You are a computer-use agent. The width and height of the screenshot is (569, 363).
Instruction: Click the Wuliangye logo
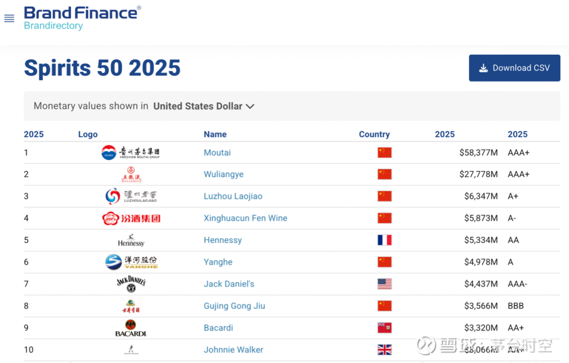[x=131, y=174]
